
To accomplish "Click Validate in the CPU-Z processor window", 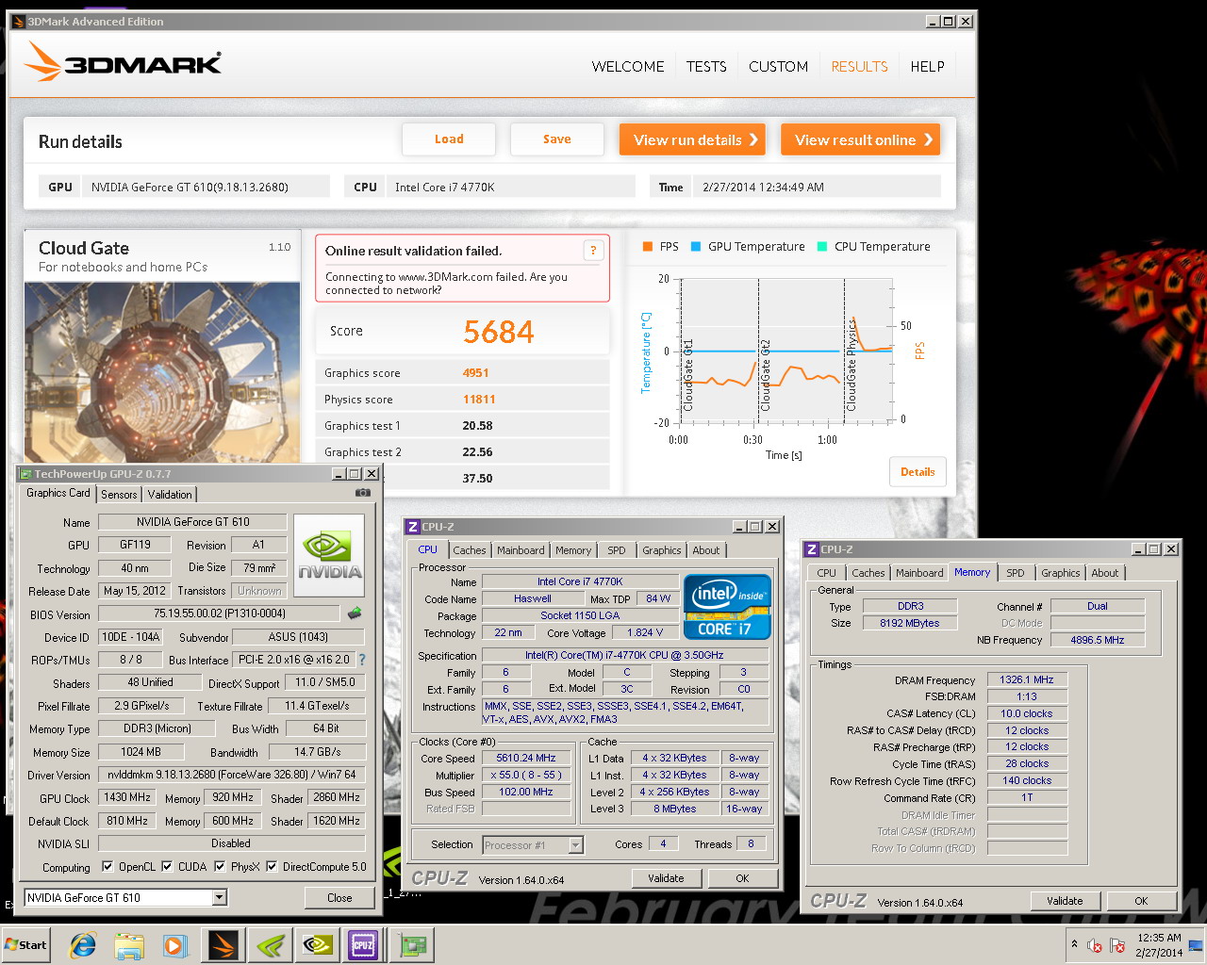I will click(x=666, y=878).
